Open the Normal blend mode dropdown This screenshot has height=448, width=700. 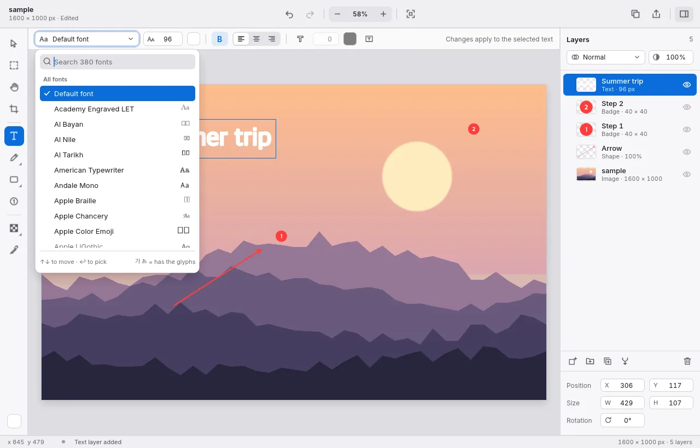[x=606, y=57]
